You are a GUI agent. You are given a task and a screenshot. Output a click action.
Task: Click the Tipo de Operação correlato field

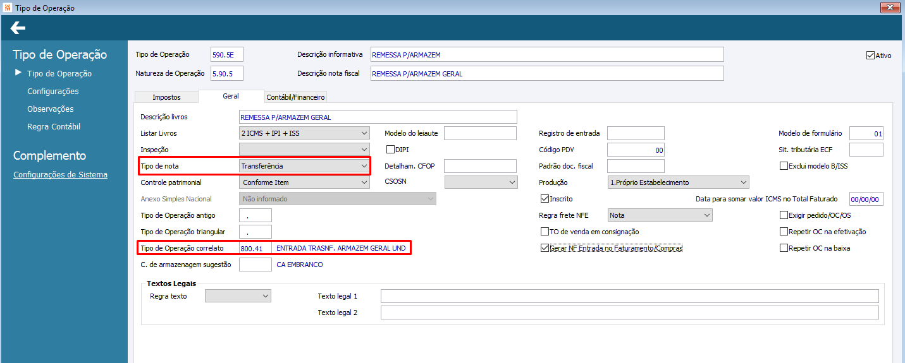coord(255,248)
